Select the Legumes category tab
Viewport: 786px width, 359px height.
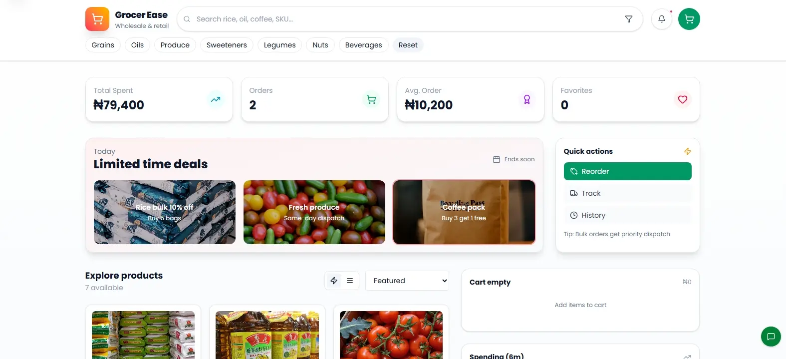[x=279, y=45]
